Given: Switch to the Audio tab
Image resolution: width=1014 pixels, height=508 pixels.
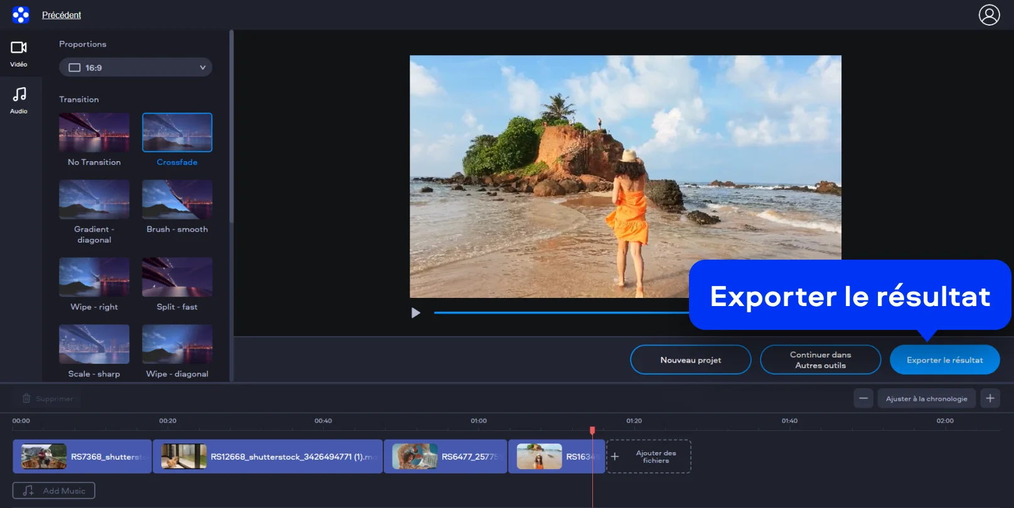Looking at the screenshot, I should click(19, 100).
